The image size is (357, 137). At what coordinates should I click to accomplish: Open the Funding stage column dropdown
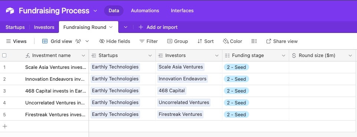click(284, 56)
